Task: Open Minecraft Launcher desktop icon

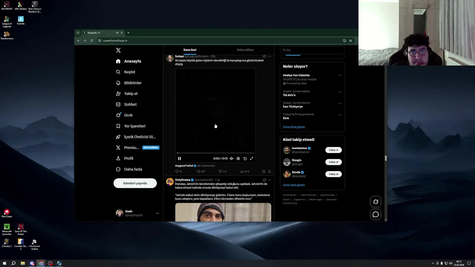Action: tap(7, 230)
